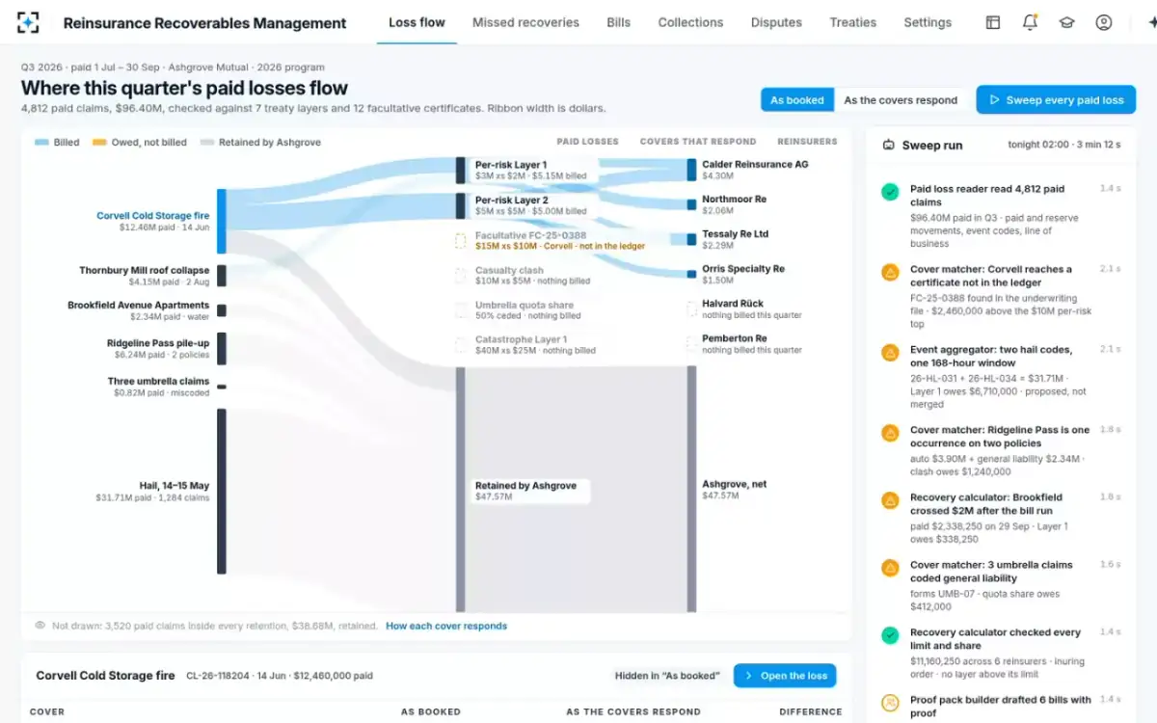
Task: Click the AS THE COVERS RESPOND column header
Action: [x=633, y=711]
